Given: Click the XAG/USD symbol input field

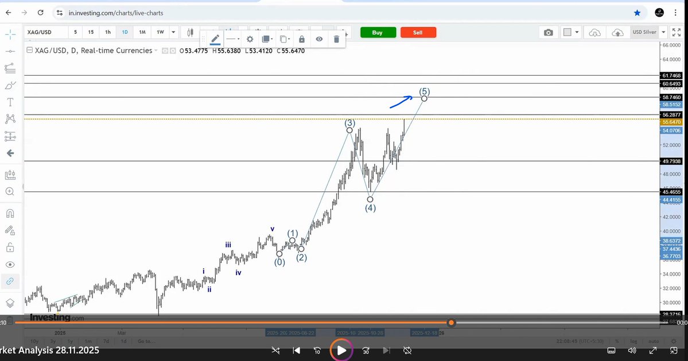Looking at the screenshot, I should [x=46, y=32].
